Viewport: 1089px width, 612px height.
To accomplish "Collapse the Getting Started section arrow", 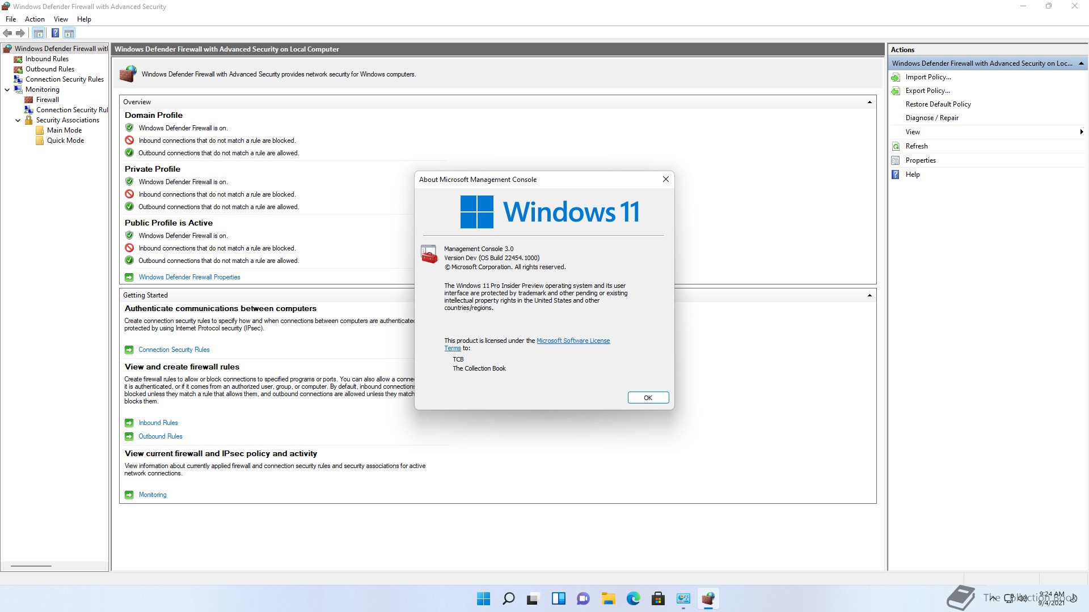I will [869, 295].
